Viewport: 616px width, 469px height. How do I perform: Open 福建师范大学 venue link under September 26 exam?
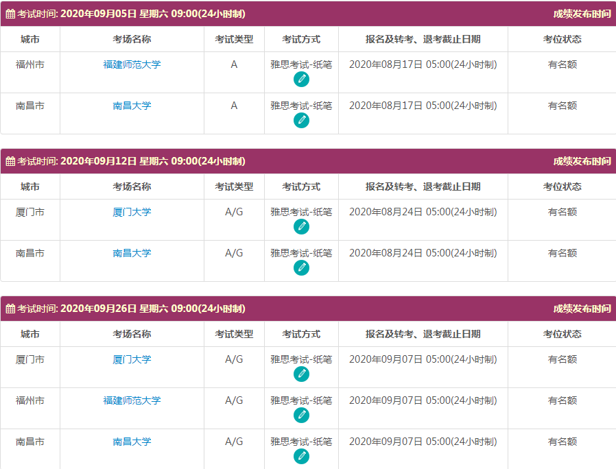pos(132,400)
